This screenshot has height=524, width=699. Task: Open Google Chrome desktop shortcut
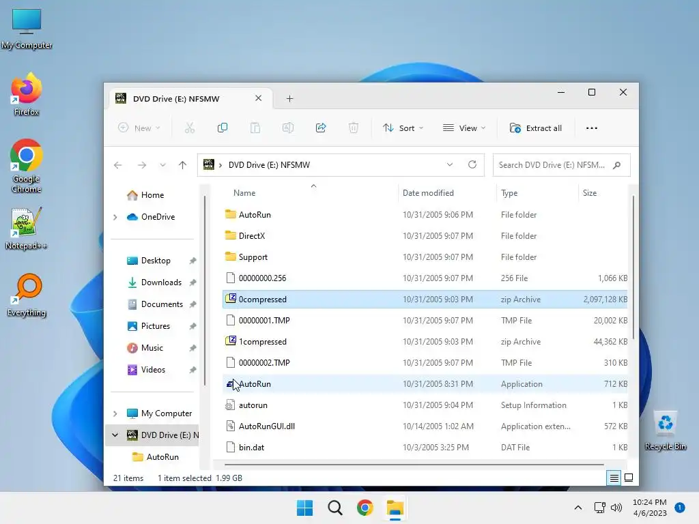tap(27, 166)
